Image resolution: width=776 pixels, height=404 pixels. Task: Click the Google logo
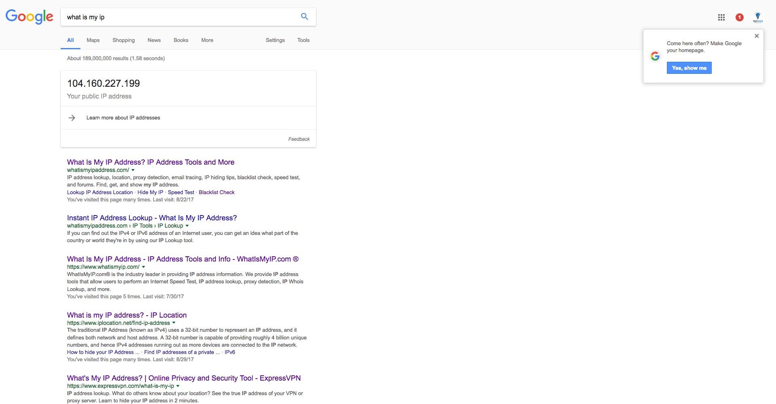point(29,17)
